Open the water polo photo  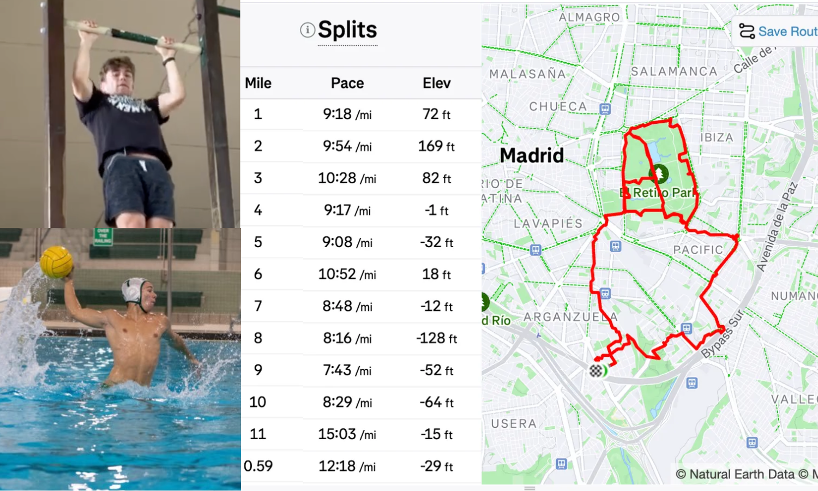[x=120, y=359]
